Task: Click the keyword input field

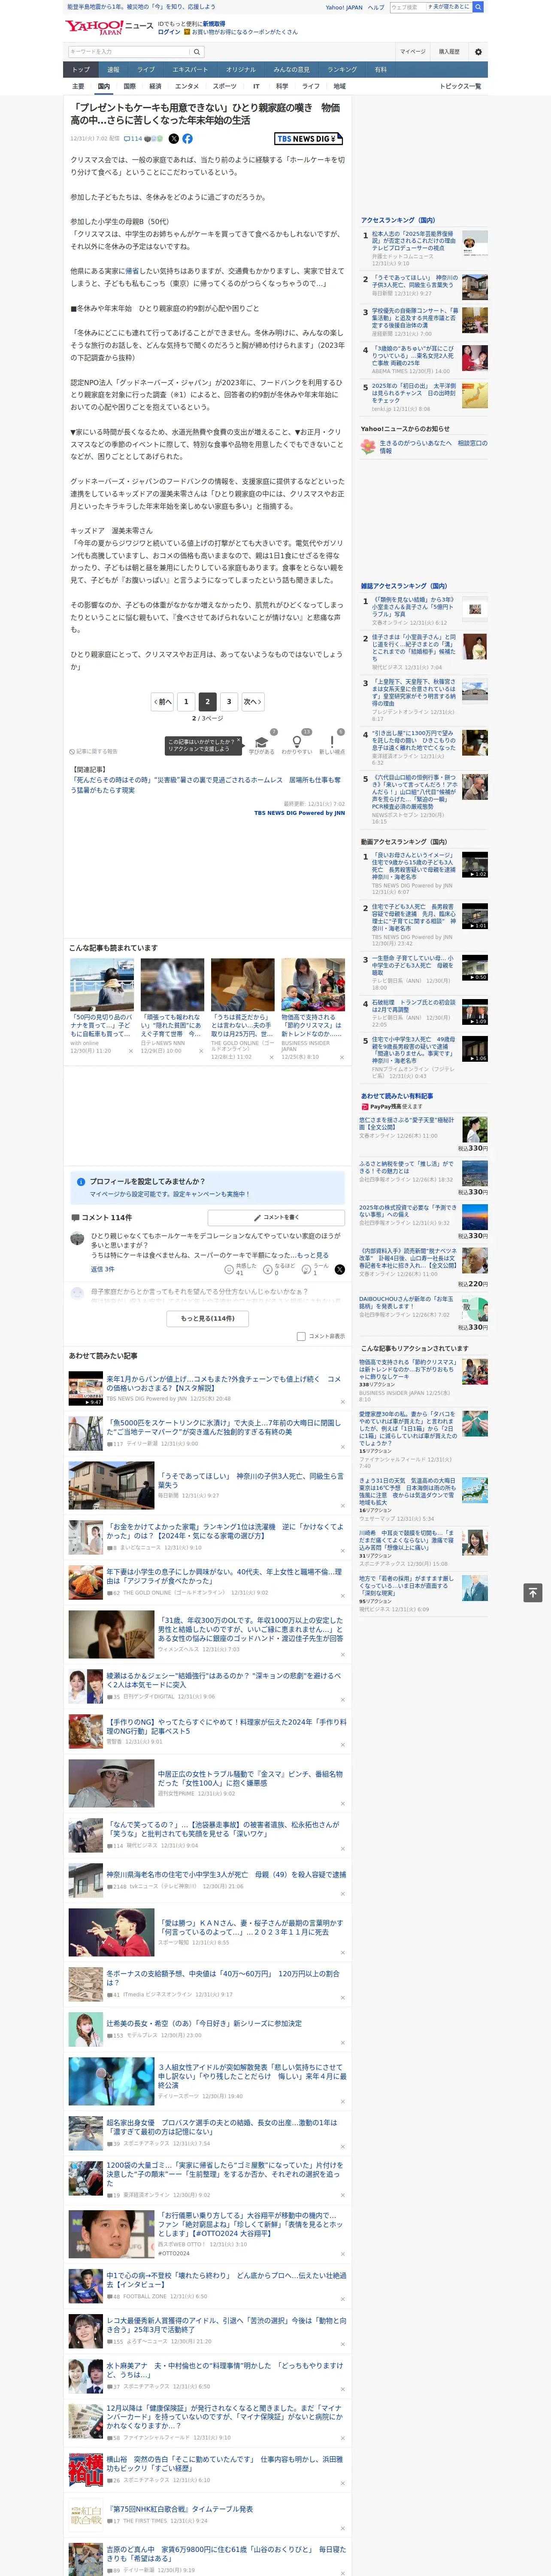Action: [x=129, y=51]
